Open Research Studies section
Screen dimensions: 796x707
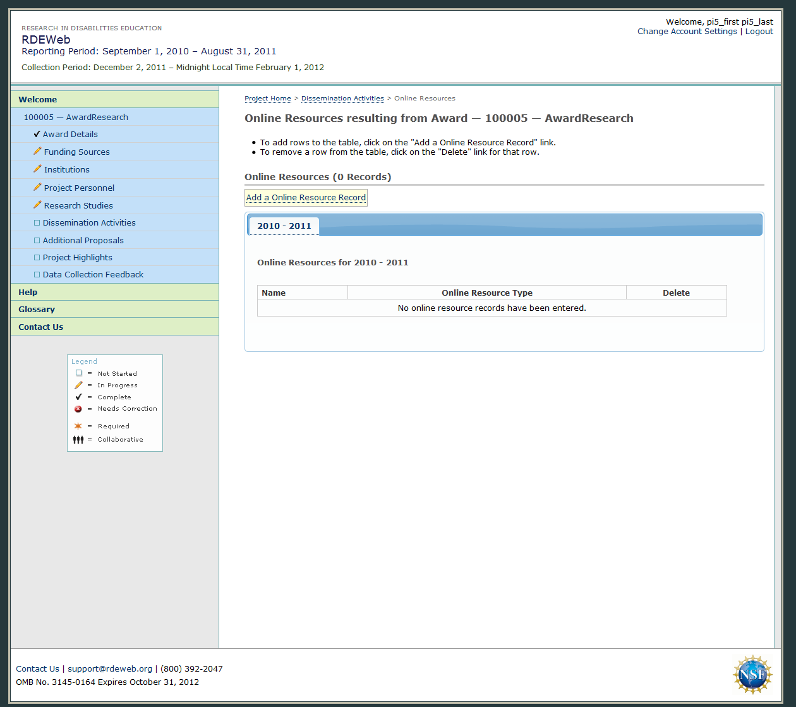[x=78, y=205]
